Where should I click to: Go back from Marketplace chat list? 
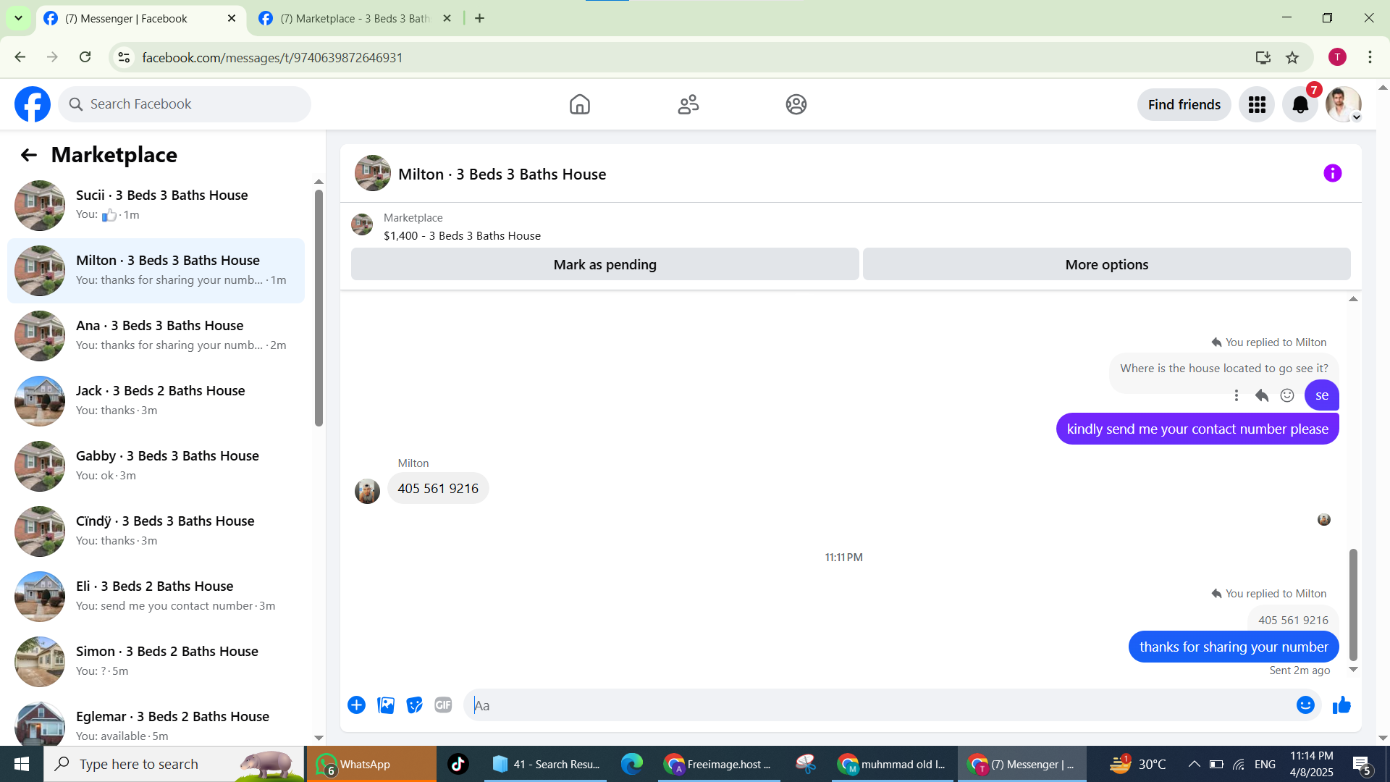28,155
